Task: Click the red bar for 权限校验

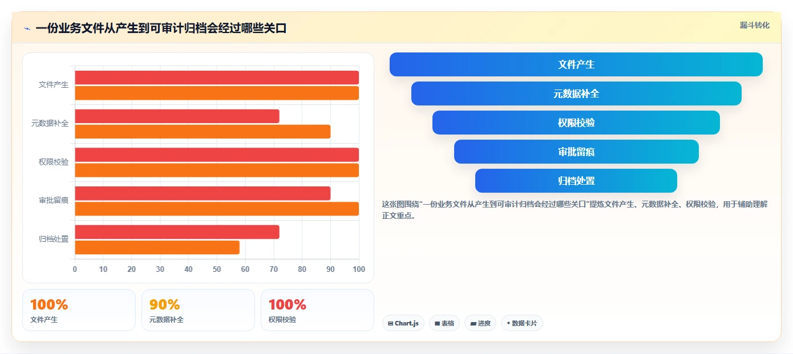Action: (217, 154)
